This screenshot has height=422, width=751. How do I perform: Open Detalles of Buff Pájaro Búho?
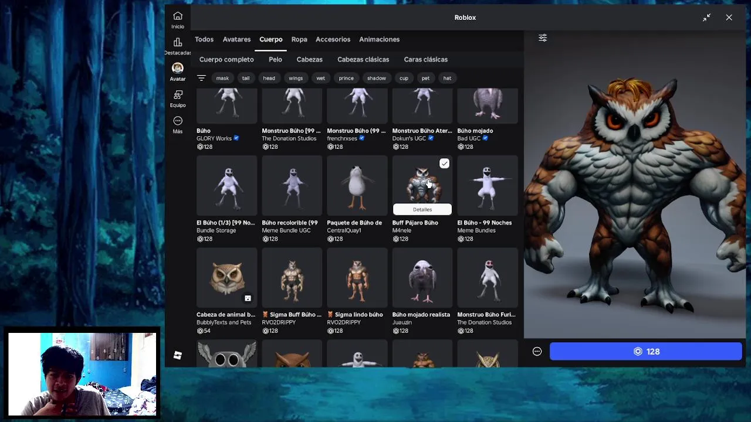coord(422,209)
